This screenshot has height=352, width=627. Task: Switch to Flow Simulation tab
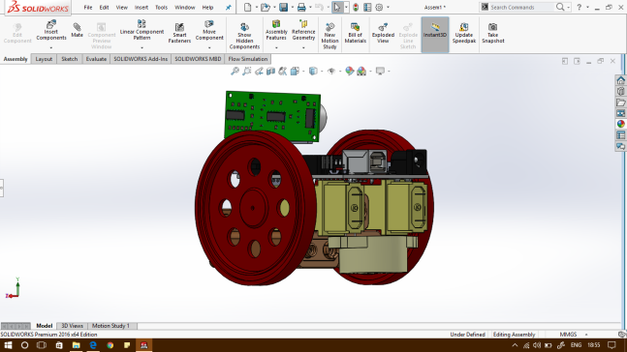[x=248, y=59]
